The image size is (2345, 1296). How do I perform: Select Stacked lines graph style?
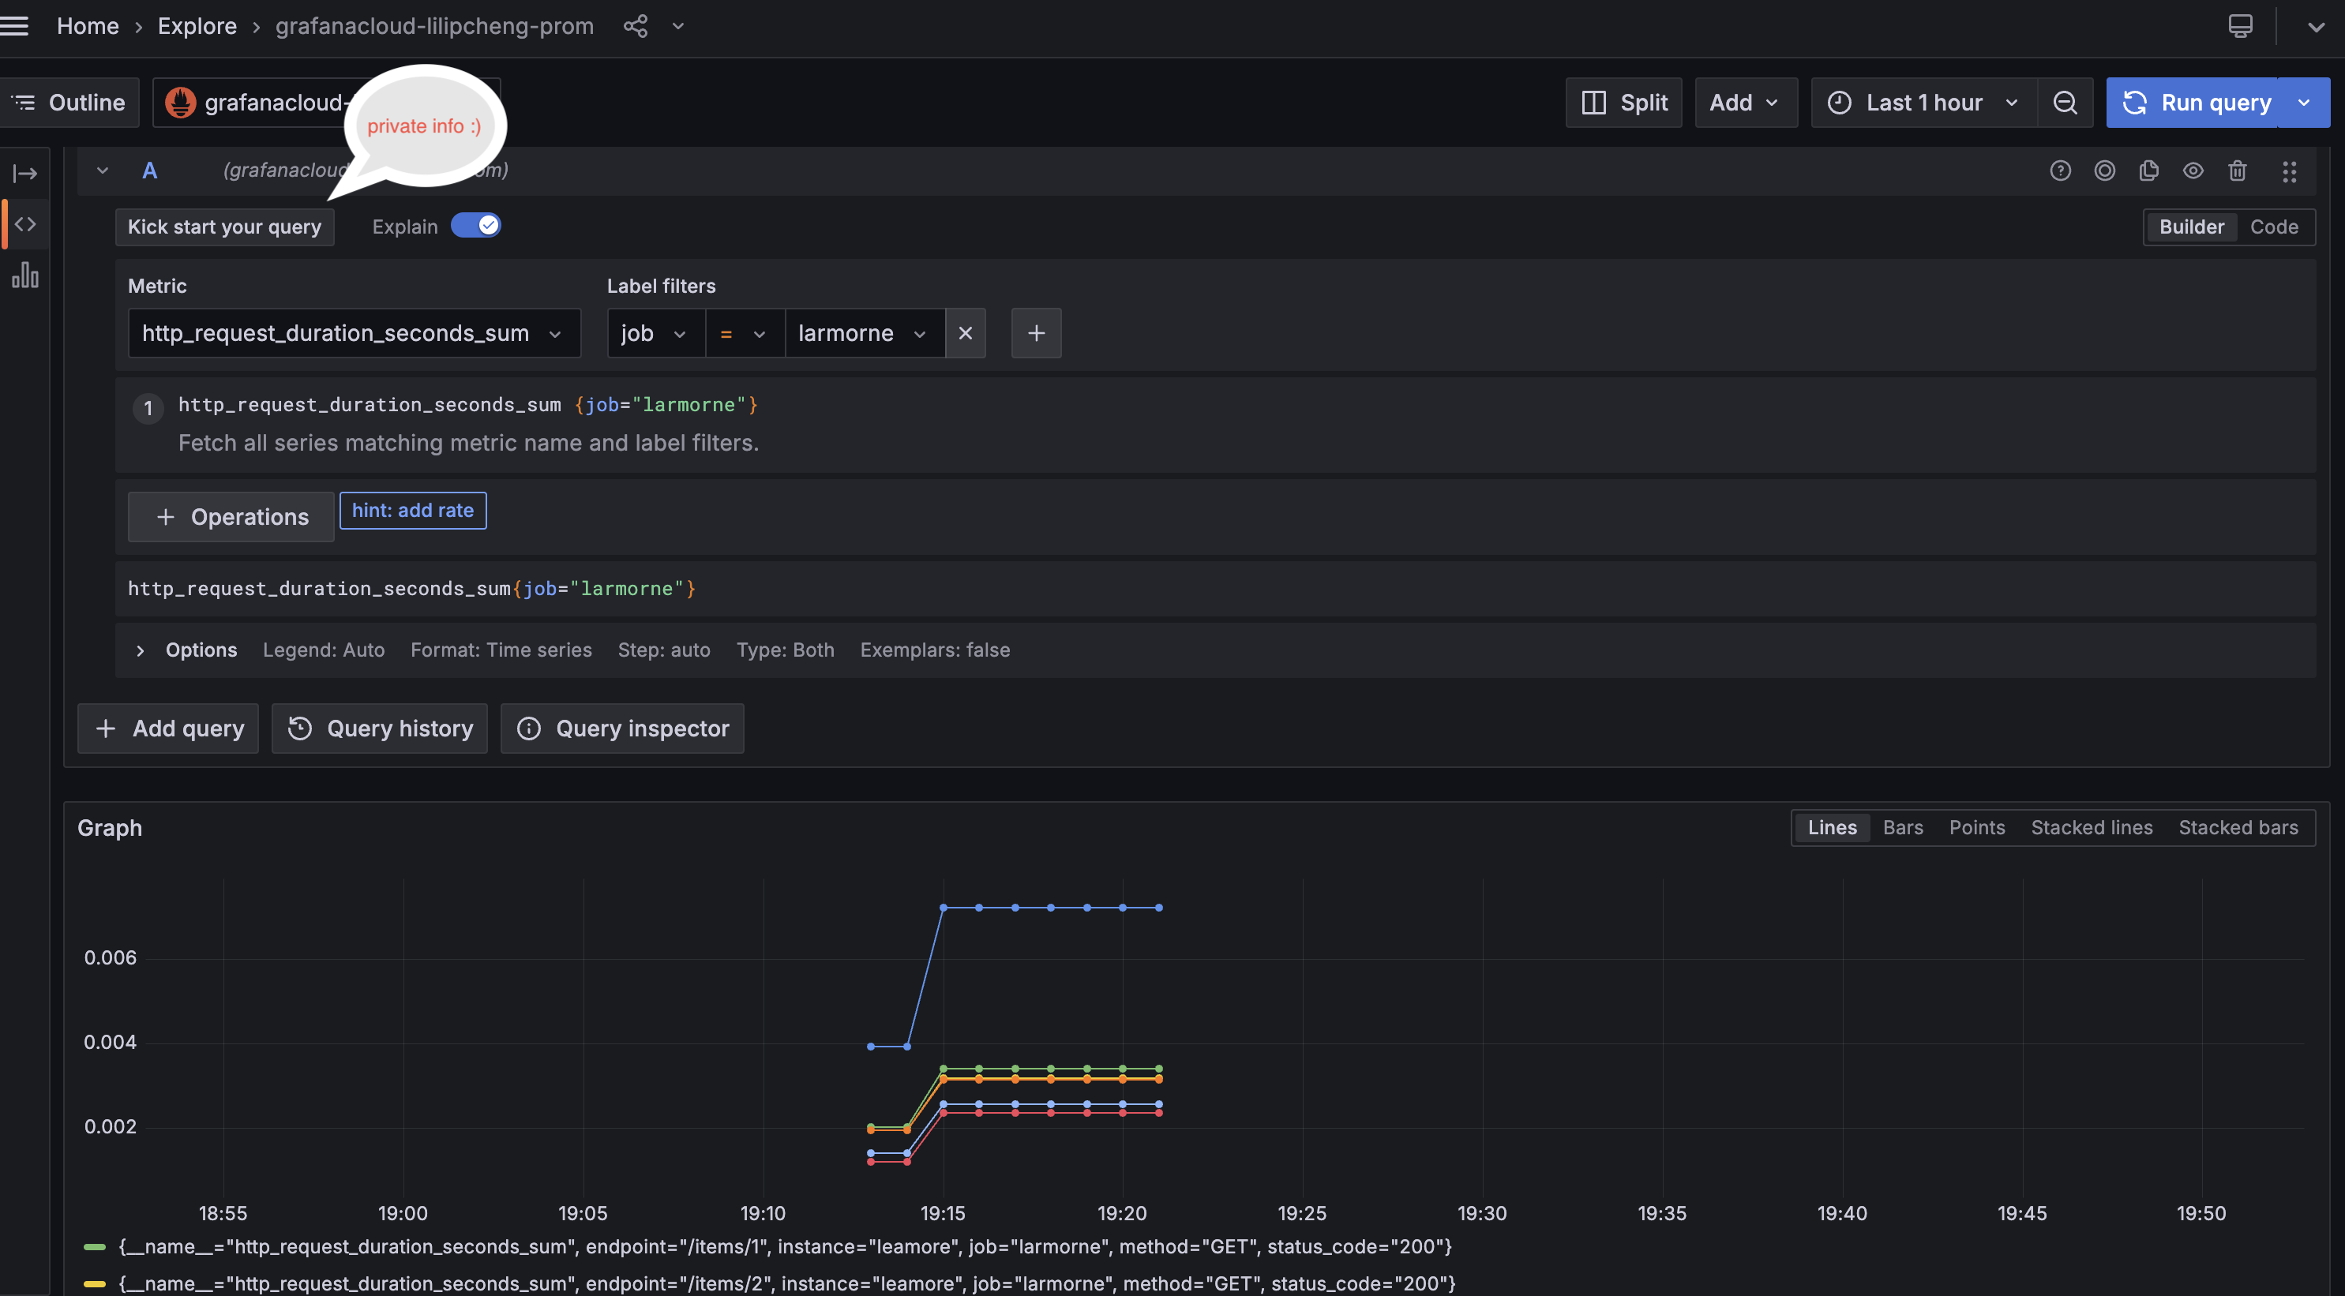[x=2091, y=827]
